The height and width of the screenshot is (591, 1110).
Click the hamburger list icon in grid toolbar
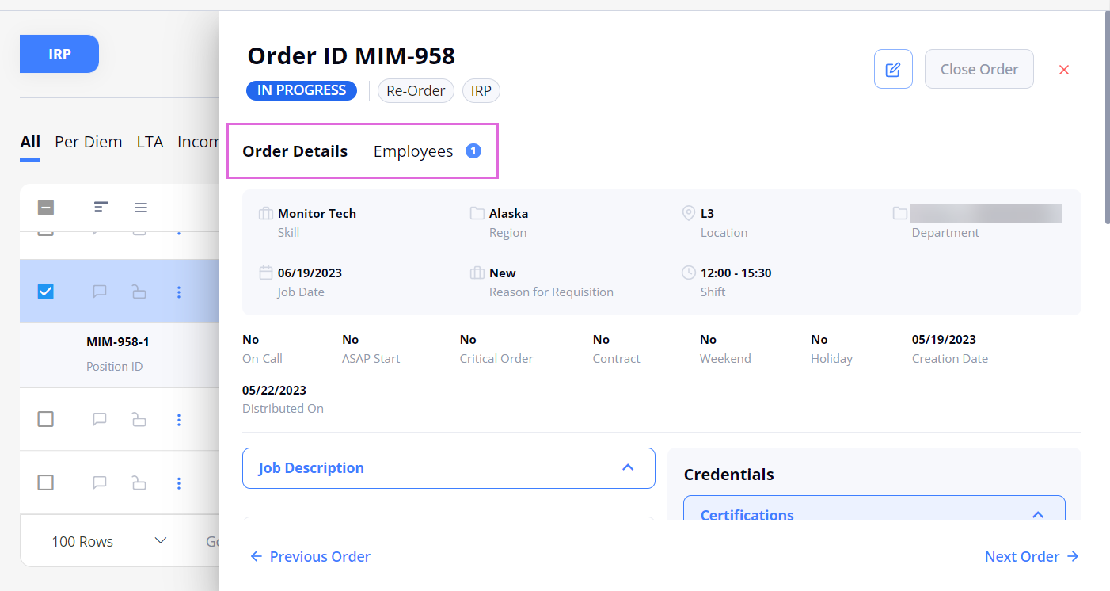pos(141,208)
